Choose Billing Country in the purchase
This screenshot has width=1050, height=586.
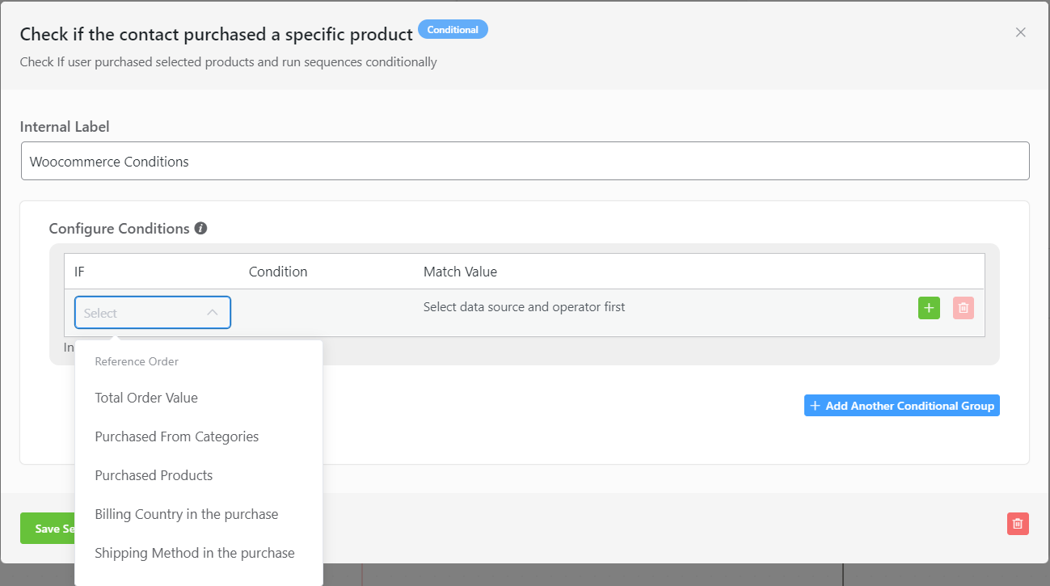point(187,514)
